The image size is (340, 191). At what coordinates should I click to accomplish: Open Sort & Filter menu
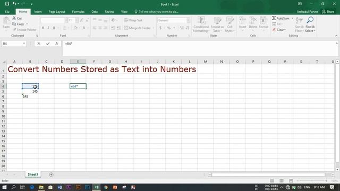299,24
